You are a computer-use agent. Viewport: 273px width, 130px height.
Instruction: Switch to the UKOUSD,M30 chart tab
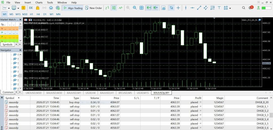[x=33, y=93]
